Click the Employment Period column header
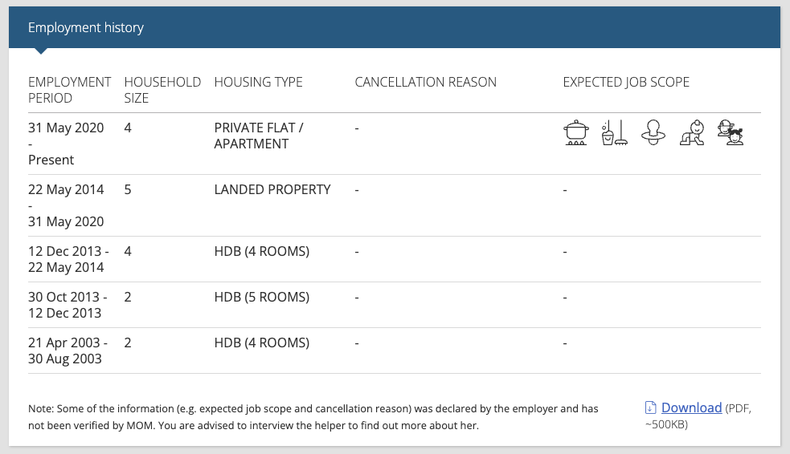Screen dimensions: 790x454 pos(70,90)
